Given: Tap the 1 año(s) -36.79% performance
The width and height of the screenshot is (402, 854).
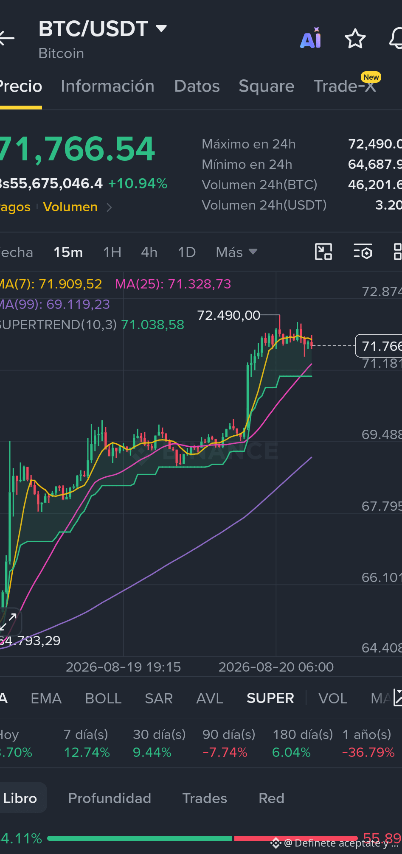Looking at the screenshot, I should pos(368,743).
